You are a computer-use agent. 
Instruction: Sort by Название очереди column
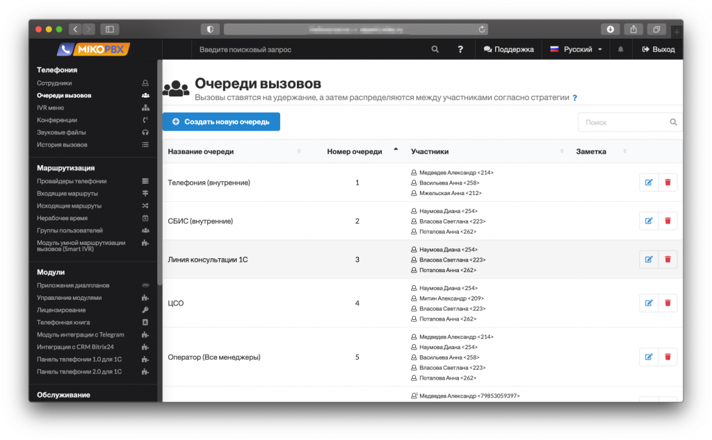coord(201,151)
